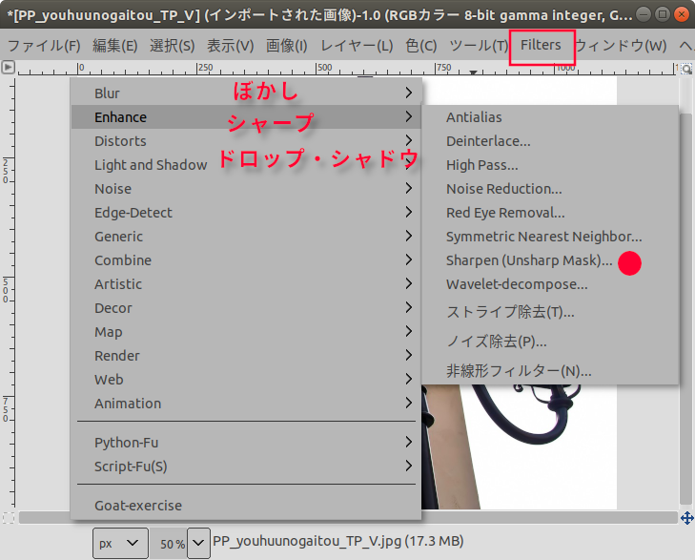The image size is (695, 560).
Task: Choose Symmetric Nearest Neighbor...
Action: click(x=550, y=237)
